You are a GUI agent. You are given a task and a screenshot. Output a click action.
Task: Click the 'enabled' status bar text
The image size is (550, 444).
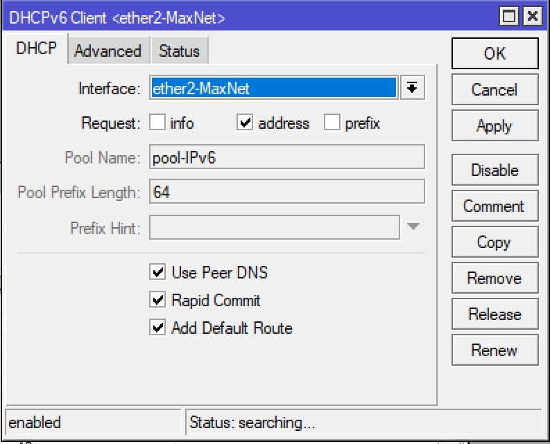35,423
